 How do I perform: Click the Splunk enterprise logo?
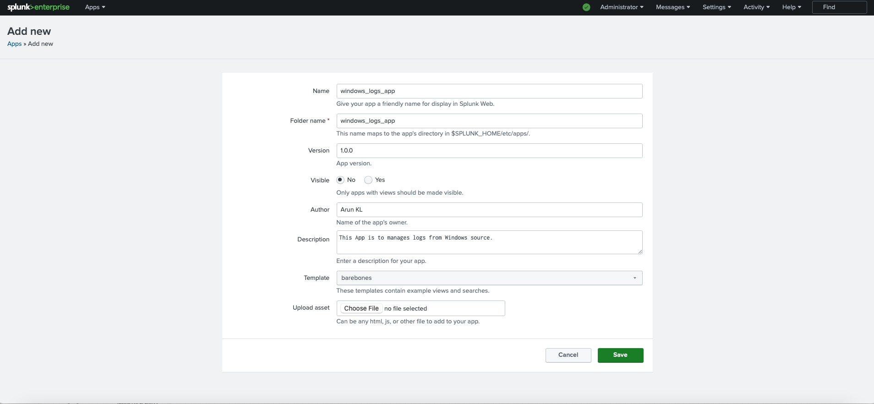click(x=38, y=7)
